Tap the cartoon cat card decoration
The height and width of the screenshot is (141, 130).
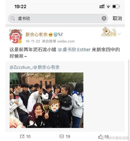pos(109,32)
